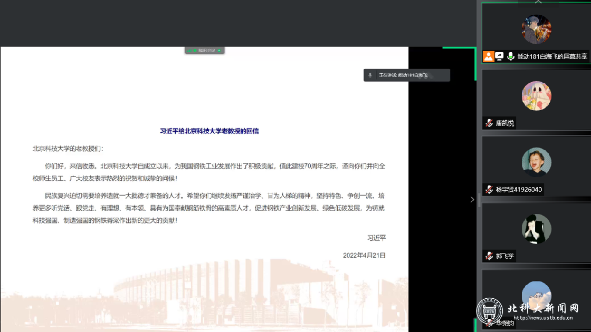Click the green microphone icon of 能动181白海飞
The height and width of the screenshot is (332, 591).
[510, 56]
